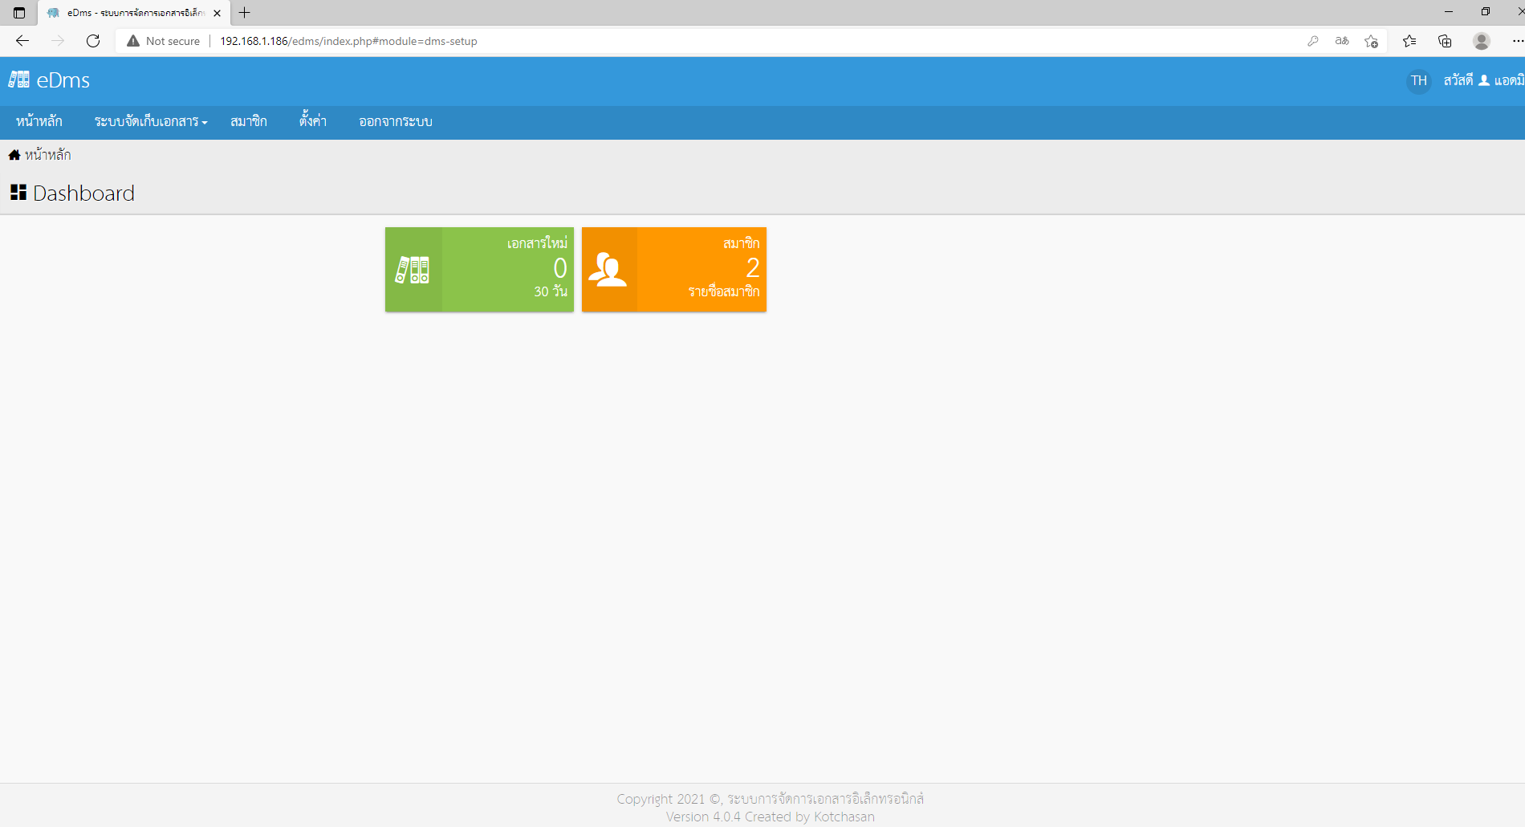The width and height of the screenshot is (1525, 827).
Task: Open the สมาชิก menu item
Action: pyautogui.click(x=249, y=121)
